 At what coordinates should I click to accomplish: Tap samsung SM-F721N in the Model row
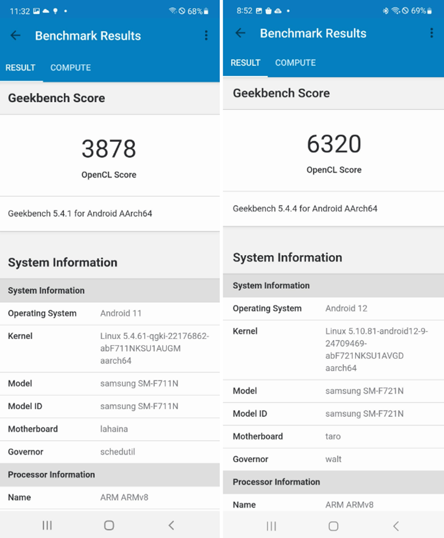(364, 391)
